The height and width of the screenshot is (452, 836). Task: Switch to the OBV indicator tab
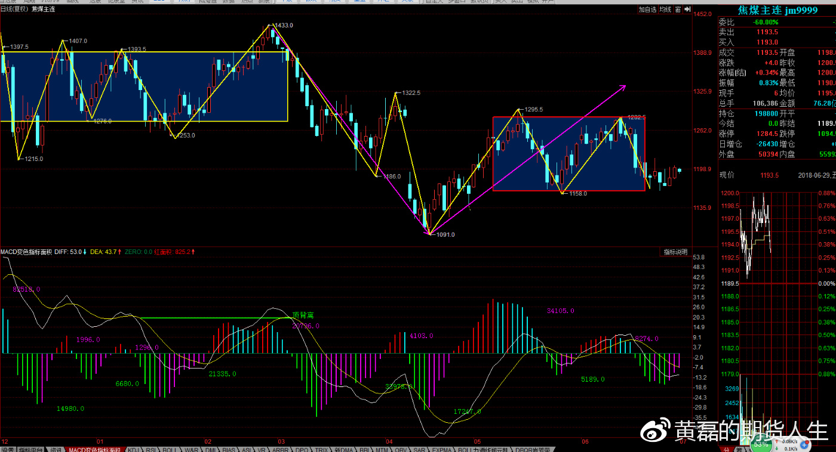pyautogui.click(x=401, y=450)
